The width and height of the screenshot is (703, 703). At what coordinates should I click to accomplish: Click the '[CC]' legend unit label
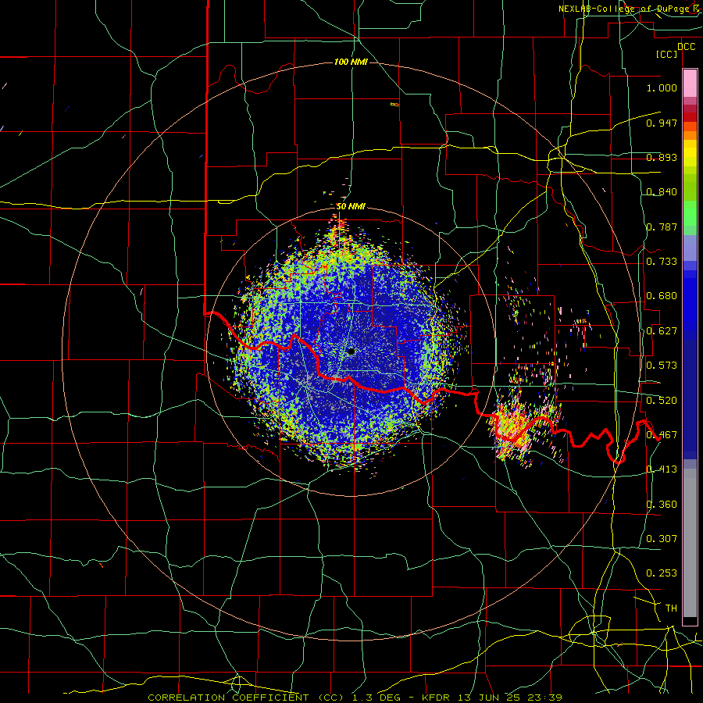666,54
